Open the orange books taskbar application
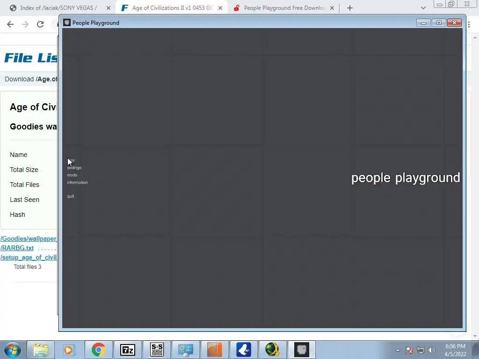The height and width of the screenshot is (359, 479). coord(214,350)
